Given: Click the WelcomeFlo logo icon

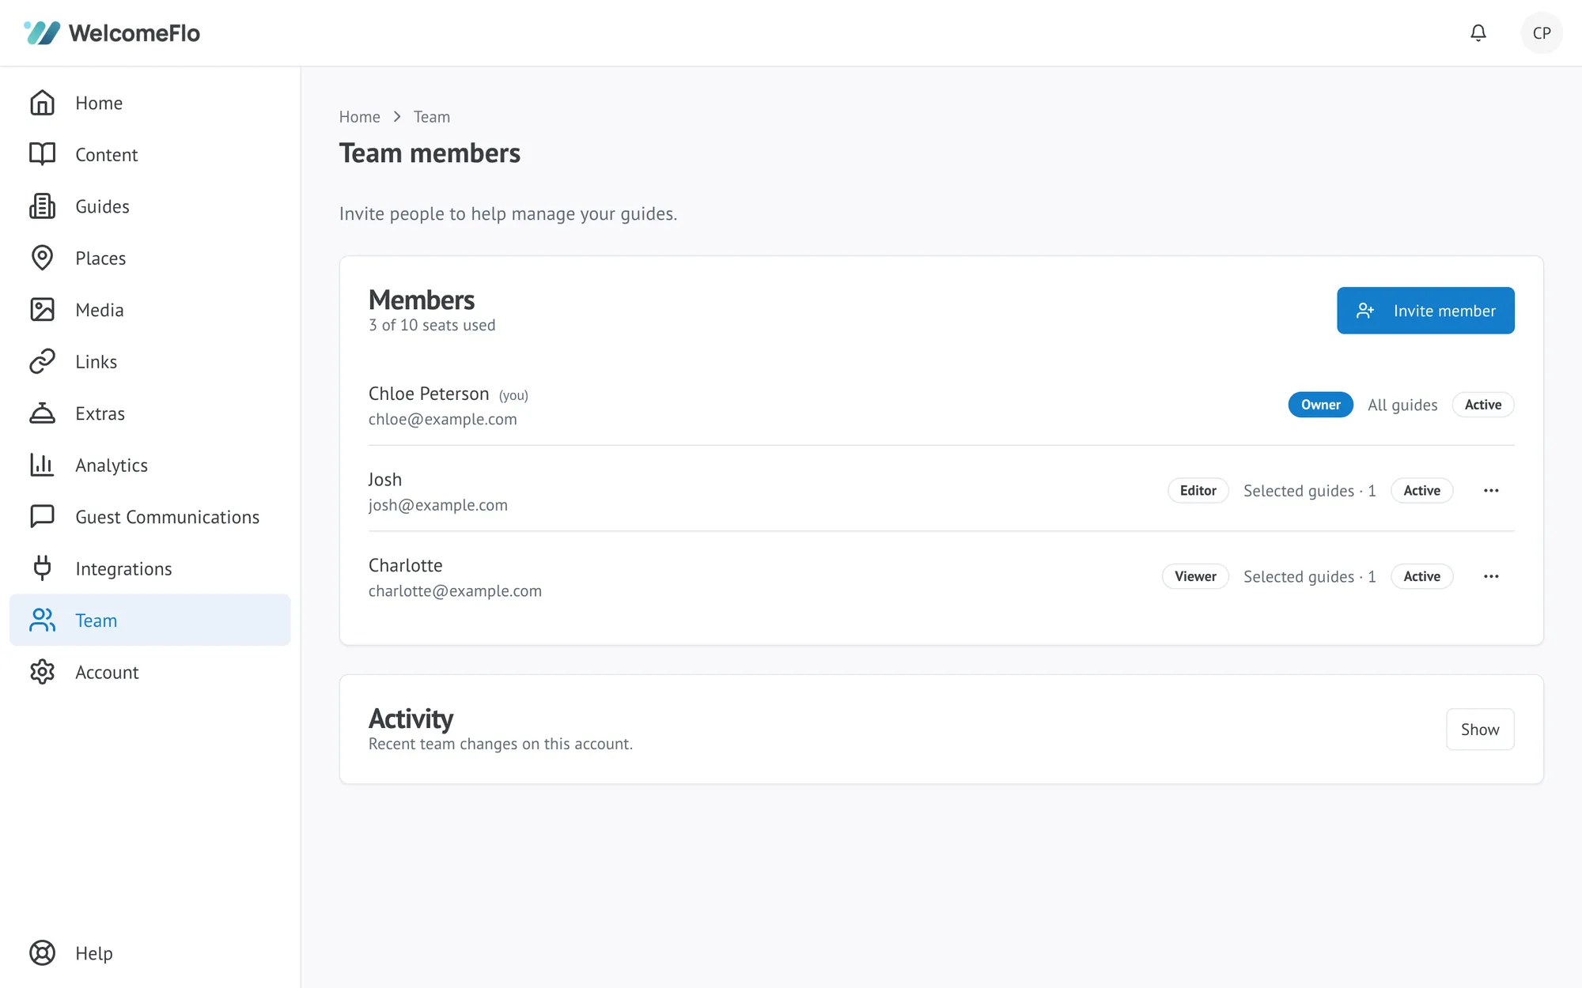Looking at the screenshot, I should coord(42,32).
